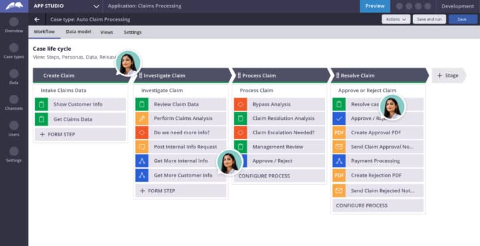Click the Save and run button

click(429, 19)
